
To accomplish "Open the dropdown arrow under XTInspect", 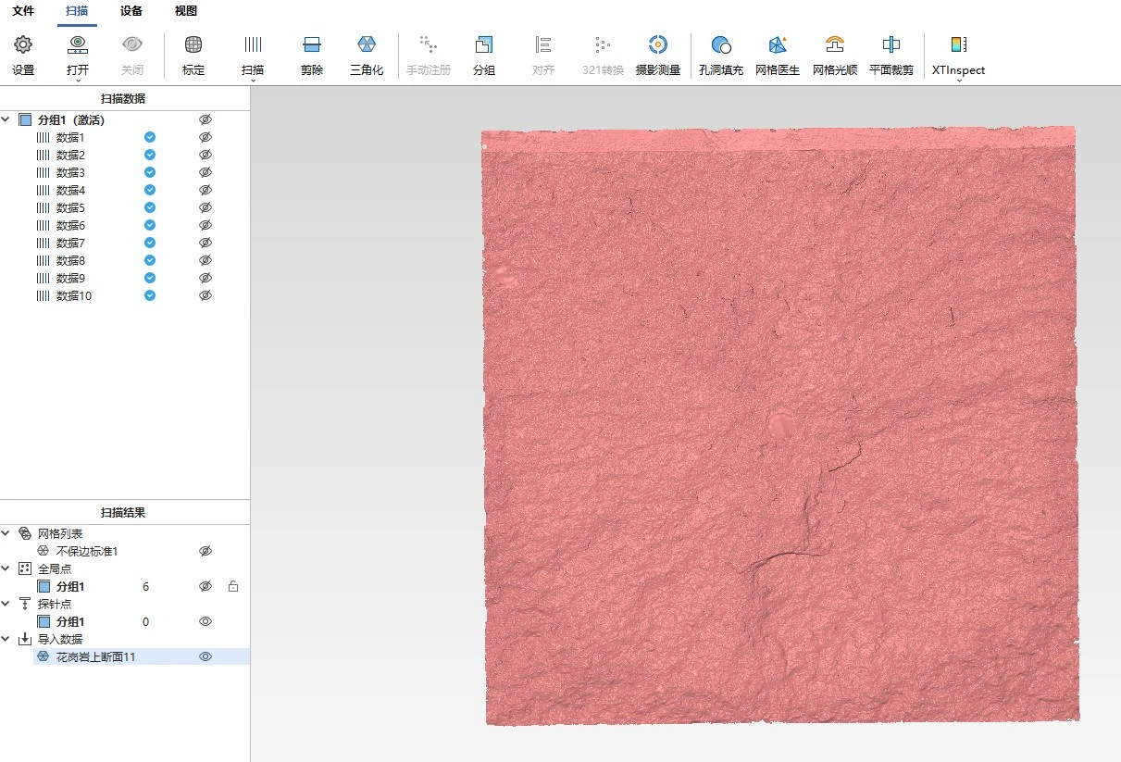I will click(x=959, y=81).
